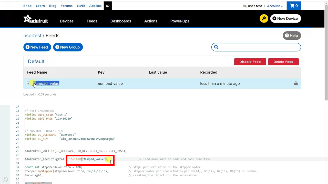Viewport: 328px width, 184px height.
Task: Click the New Device button
Action: (x=285, y=18)
